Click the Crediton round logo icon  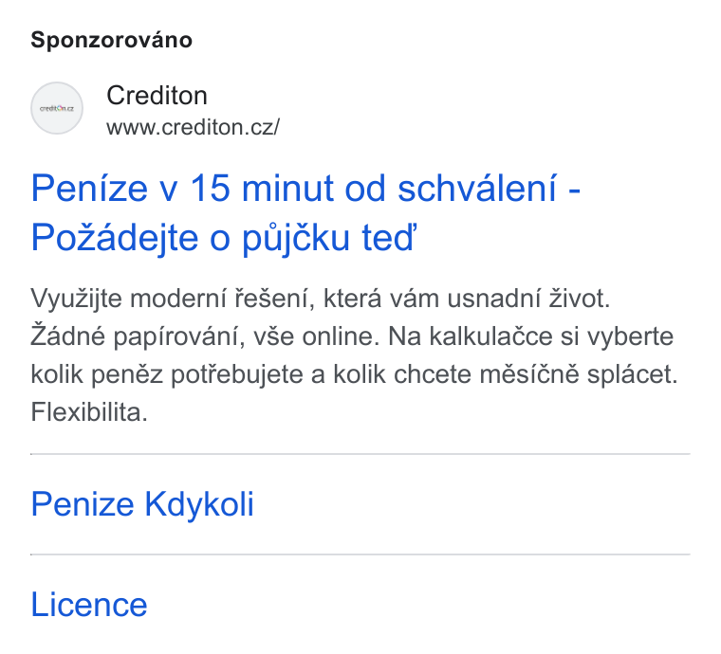pos(57,108)
